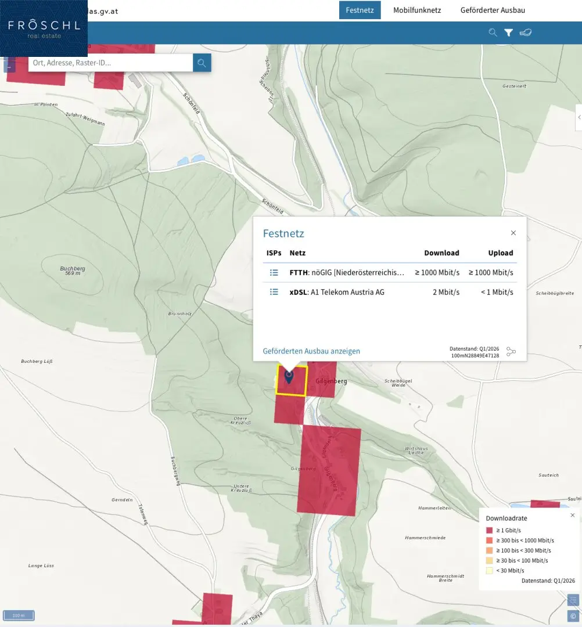Screen dimensions: 582x627
Task: Click the blue location pin marker
Action: pyautogui.click(x=289, y=377)
